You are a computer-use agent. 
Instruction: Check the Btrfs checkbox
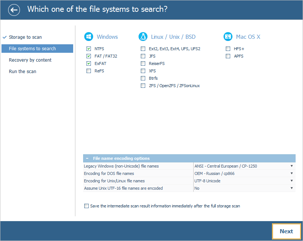143,78
